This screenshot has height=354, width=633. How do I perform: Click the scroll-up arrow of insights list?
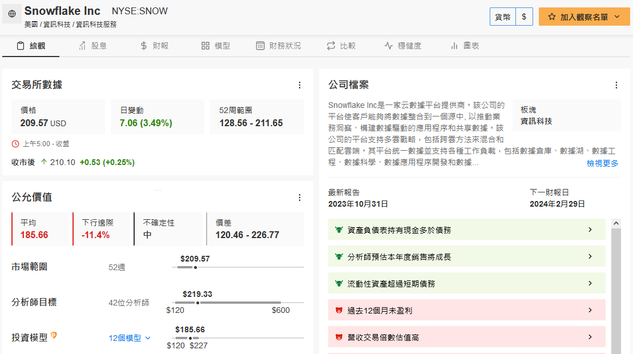click(x=616, y=223)
